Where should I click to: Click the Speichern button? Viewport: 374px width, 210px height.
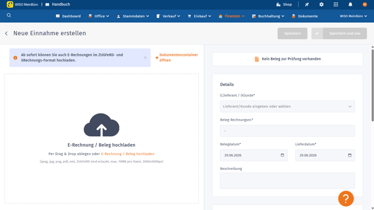[x=293, y=34]
